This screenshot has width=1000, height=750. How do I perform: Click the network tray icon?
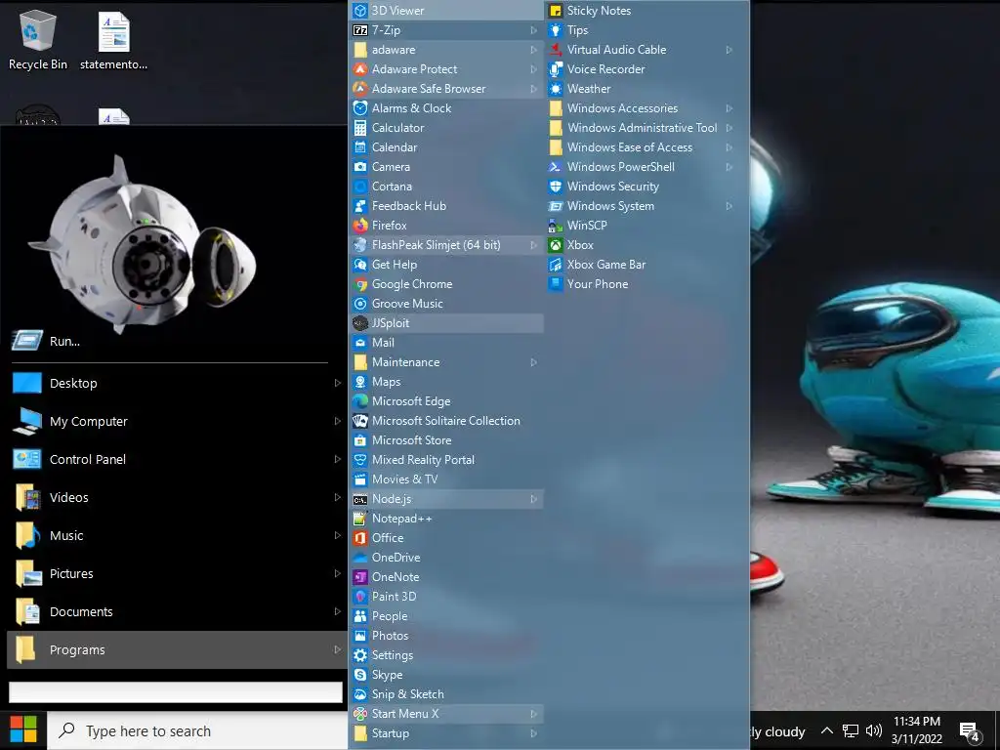pyautogui.click(x=851, y=730)
